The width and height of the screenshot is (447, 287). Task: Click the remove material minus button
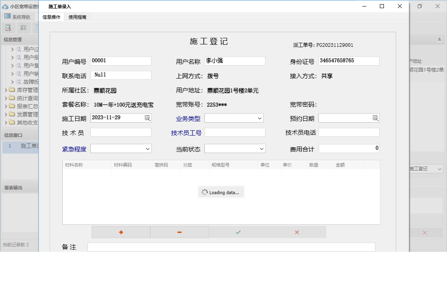click(180, 232)
